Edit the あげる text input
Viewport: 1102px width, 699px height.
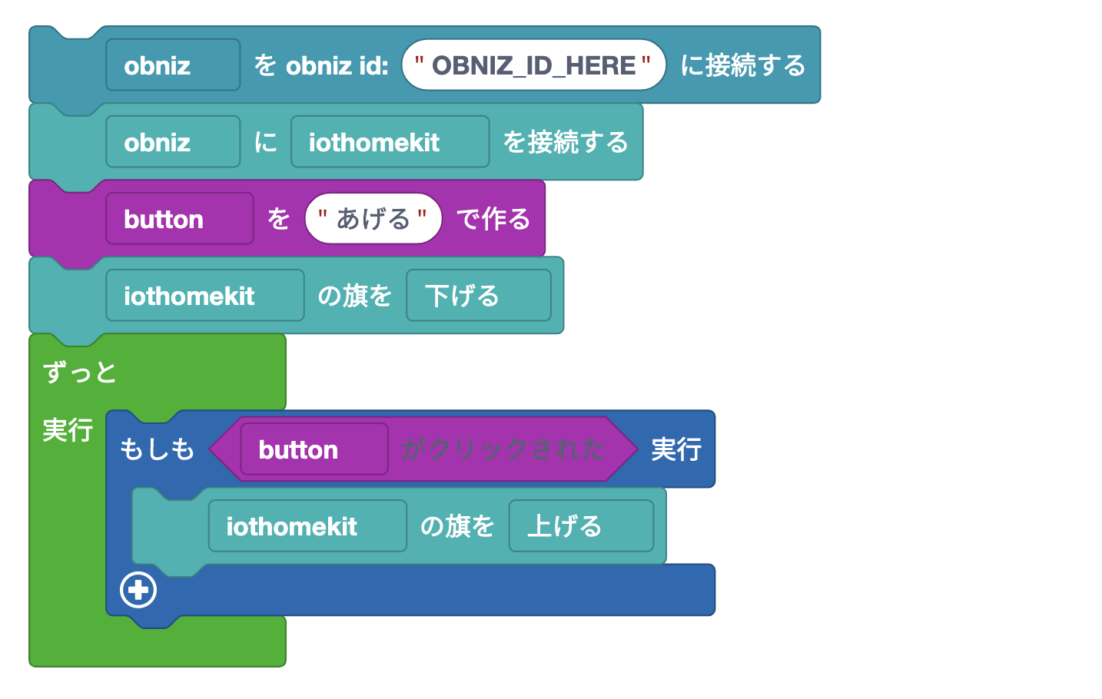[x=373, y=219]
